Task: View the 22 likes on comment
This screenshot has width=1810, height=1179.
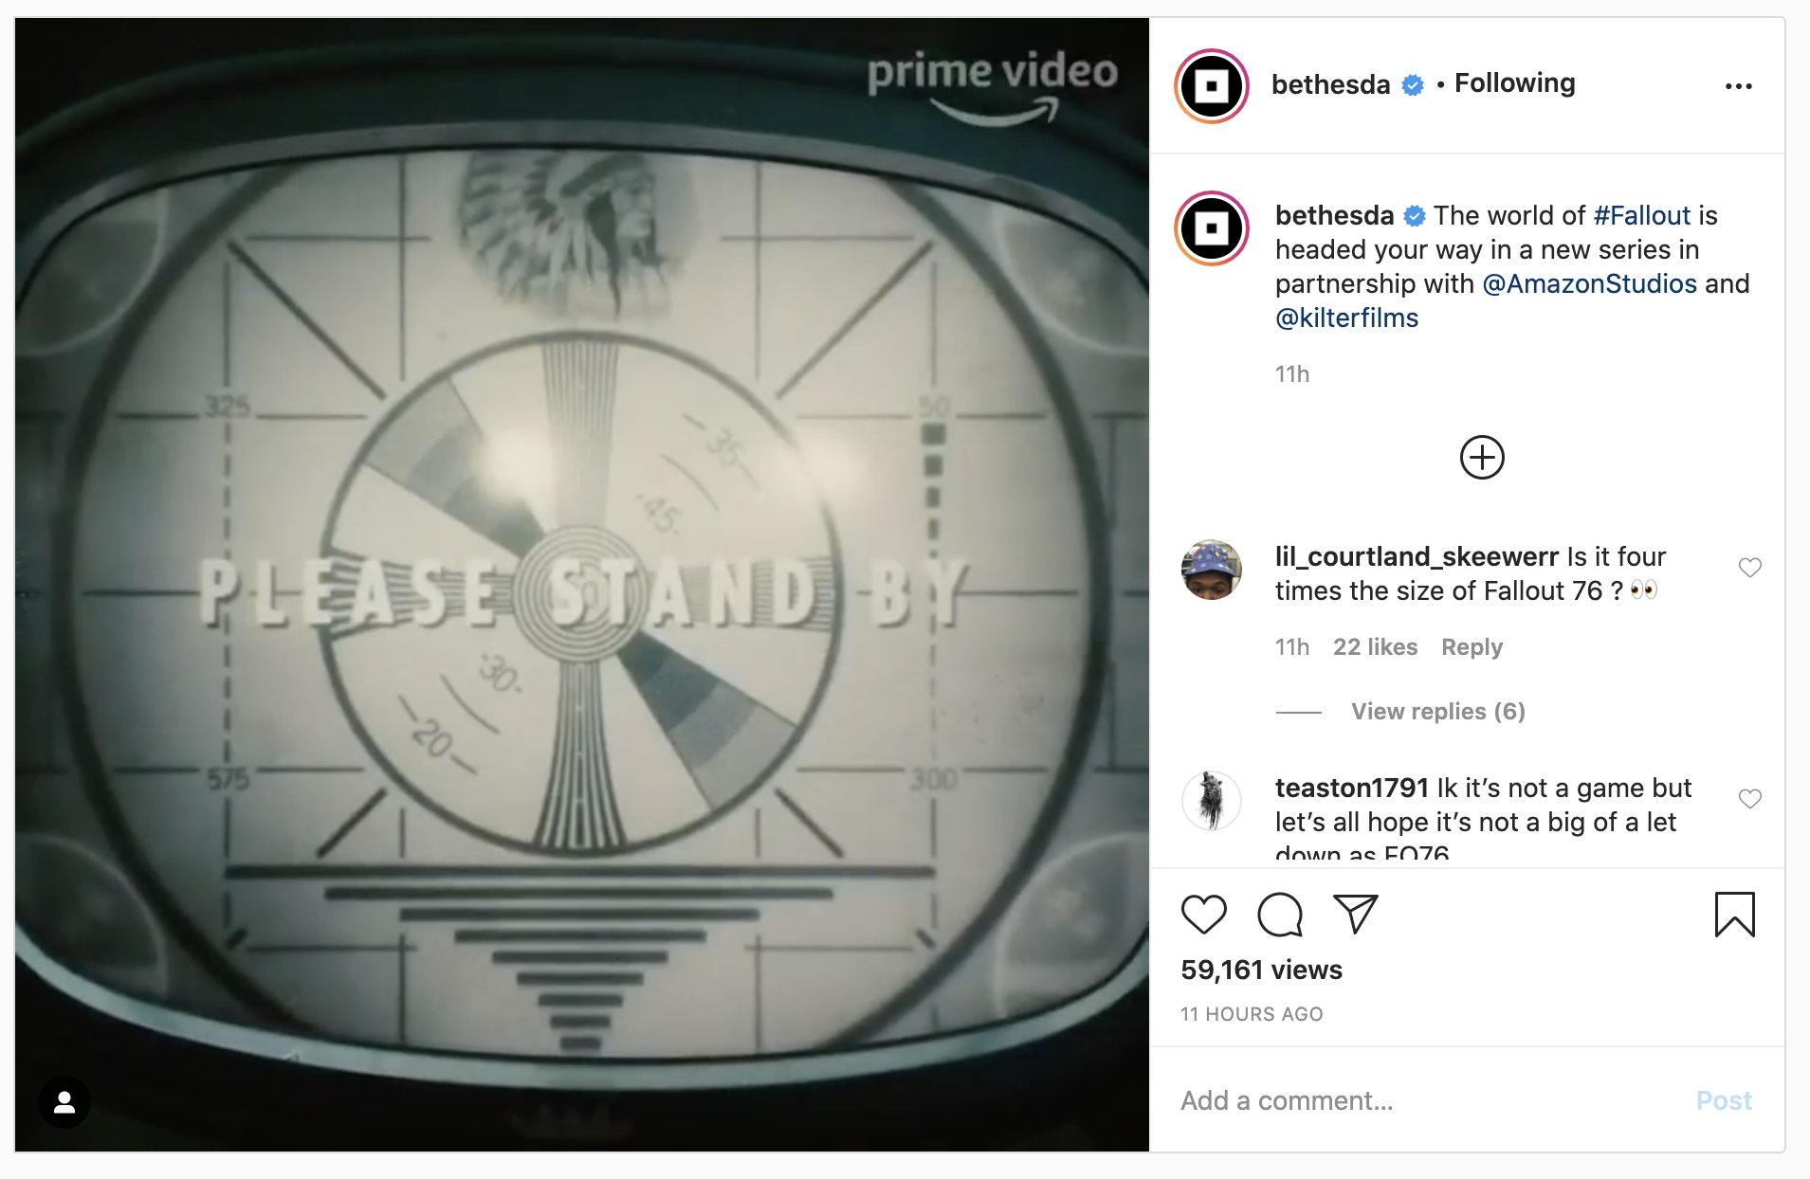Action: coord(1375,647)
